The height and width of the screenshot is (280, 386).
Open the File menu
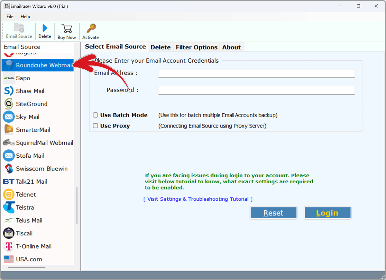(10, 17)
